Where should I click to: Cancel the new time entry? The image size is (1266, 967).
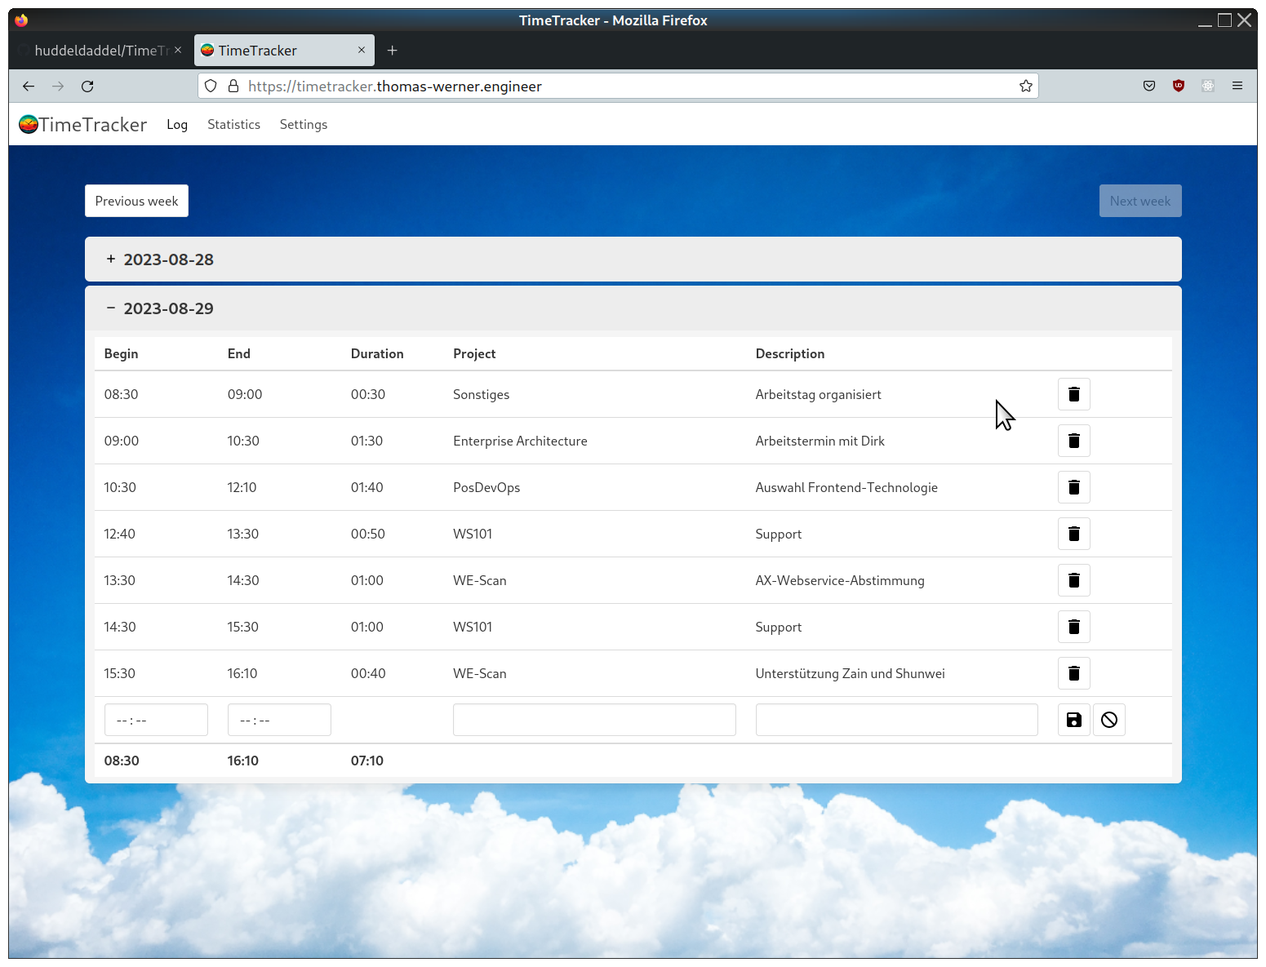point(1108,720)
